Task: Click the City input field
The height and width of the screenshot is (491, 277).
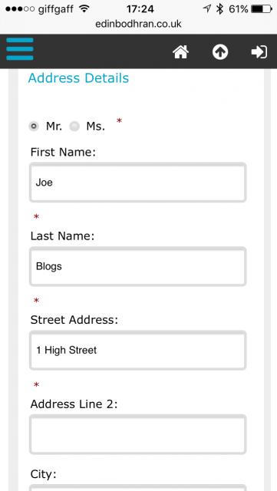Action: tap(138, 488)
